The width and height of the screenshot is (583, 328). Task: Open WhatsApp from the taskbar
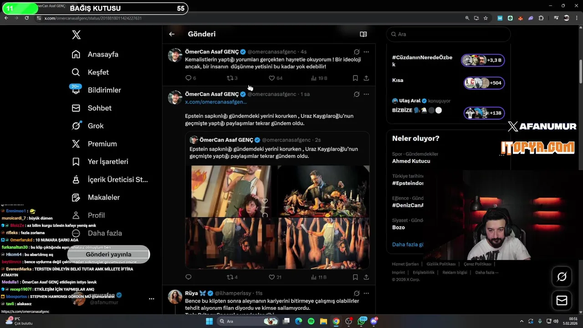click(x=362, y=321)
